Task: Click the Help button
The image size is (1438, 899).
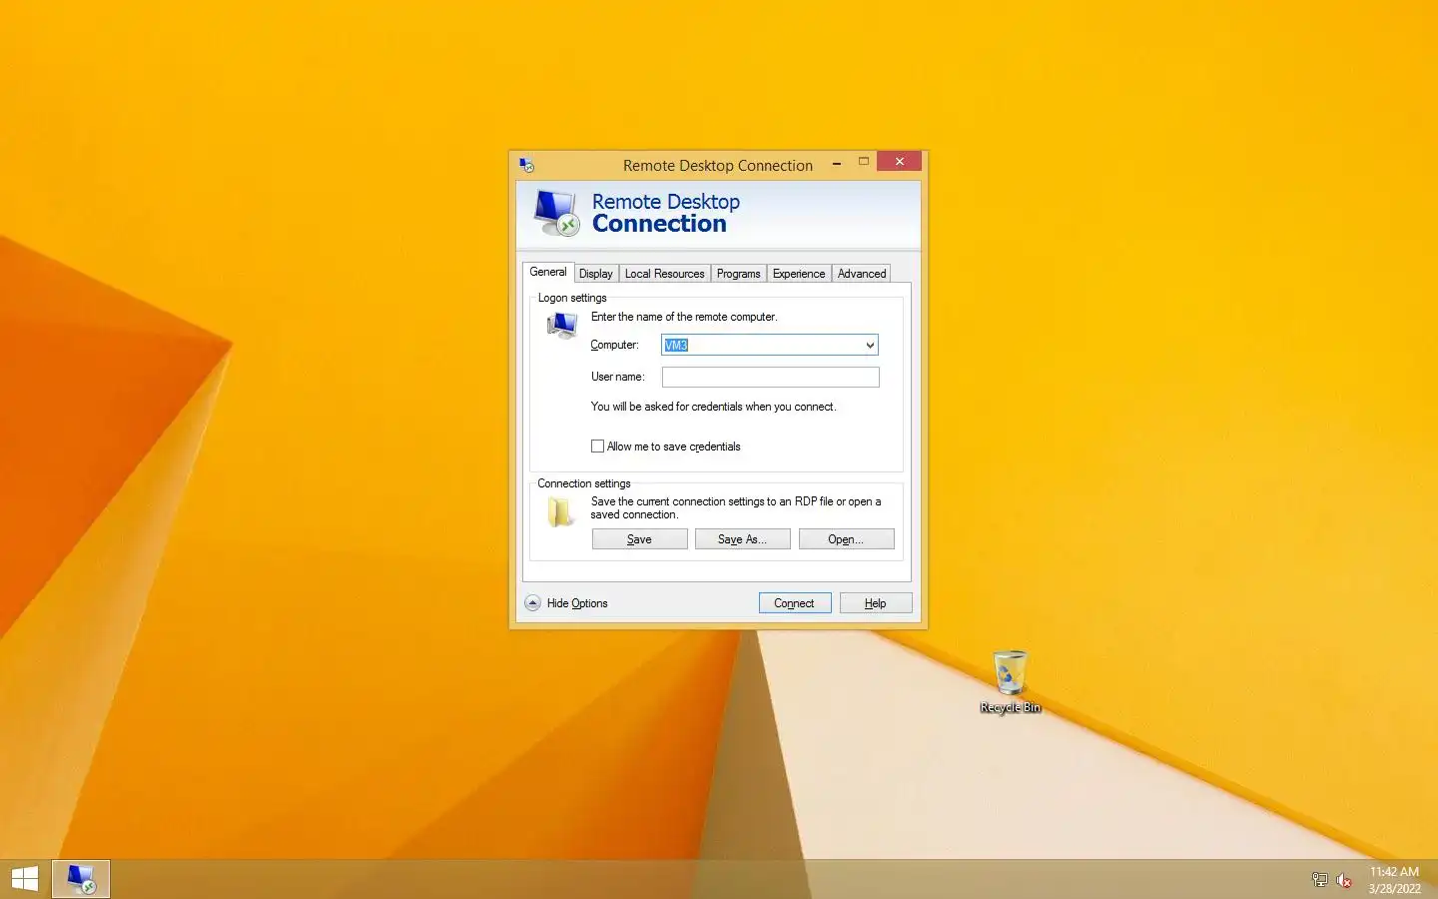Action: pyautogui.click(x=876, y=603)
